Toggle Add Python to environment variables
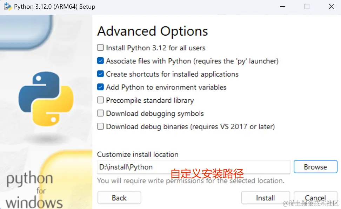This screenshot has width=341, height=209. (x=101, y=87)
